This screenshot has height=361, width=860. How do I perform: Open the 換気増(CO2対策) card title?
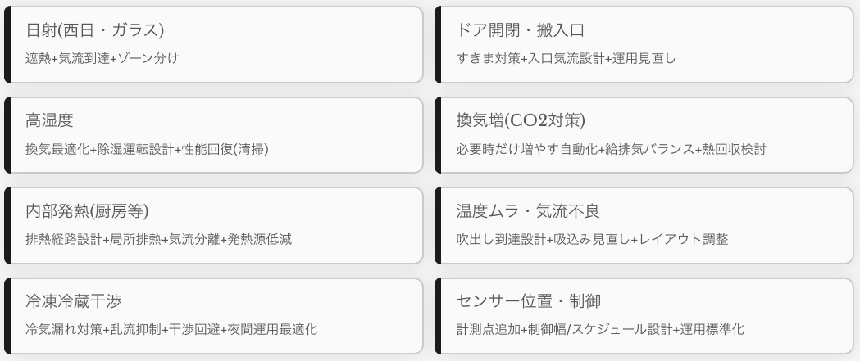point(520,120)
